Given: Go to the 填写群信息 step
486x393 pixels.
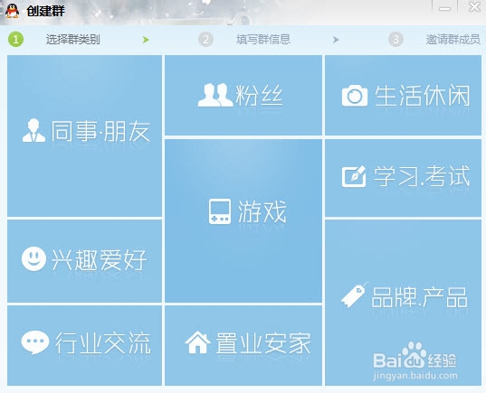Looking at the screenshot, I should point(263,40).
